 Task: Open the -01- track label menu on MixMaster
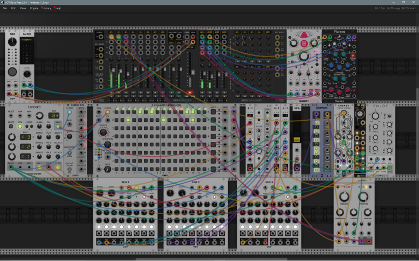click(x=111, y=32)
